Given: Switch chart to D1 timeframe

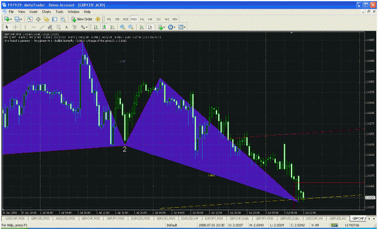Looking at the screenshot, I should [158, 19].
